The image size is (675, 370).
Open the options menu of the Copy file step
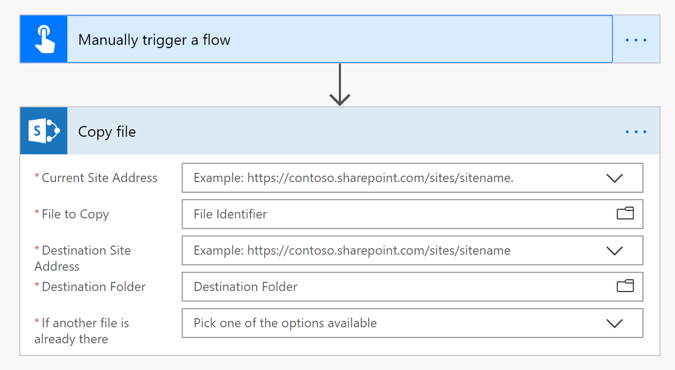point(636,131)
